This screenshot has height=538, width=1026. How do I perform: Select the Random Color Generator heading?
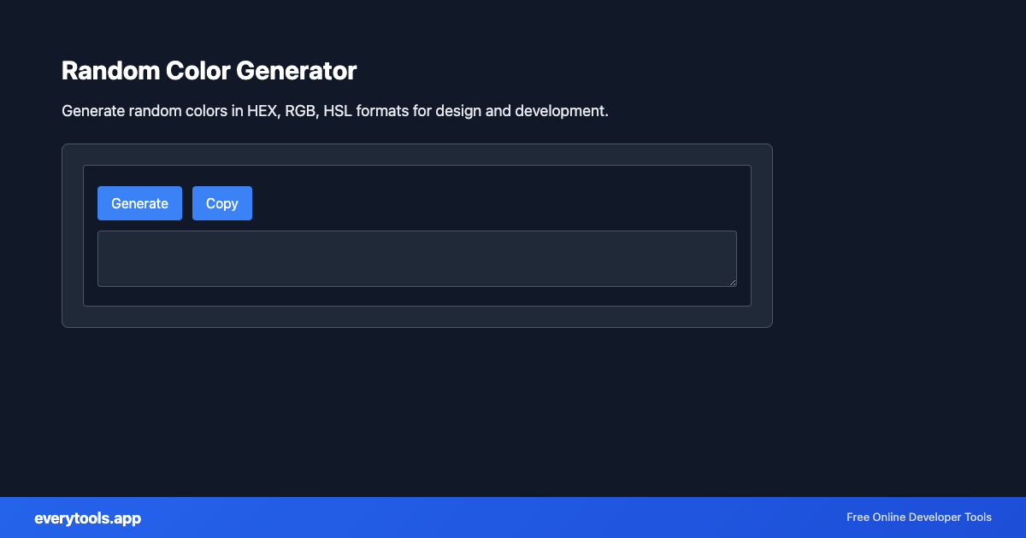point(209,71)
